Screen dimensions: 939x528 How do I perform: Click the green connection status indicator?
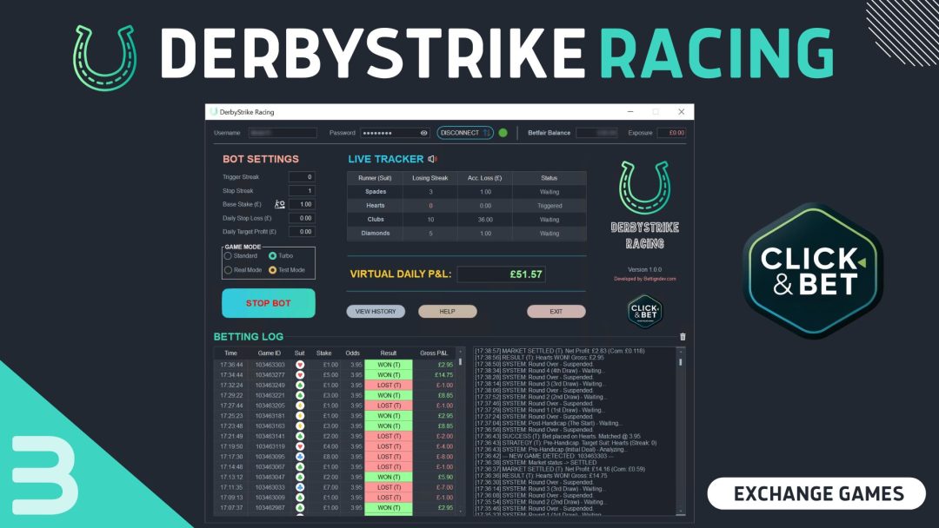[x=503, y=133]
